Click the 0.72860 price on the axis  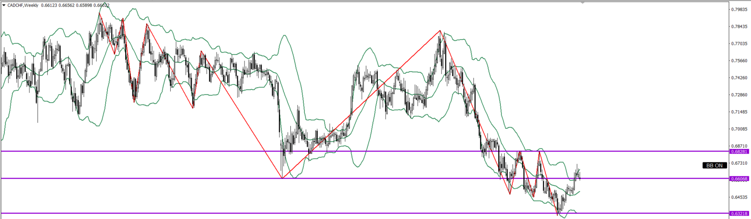739,94
